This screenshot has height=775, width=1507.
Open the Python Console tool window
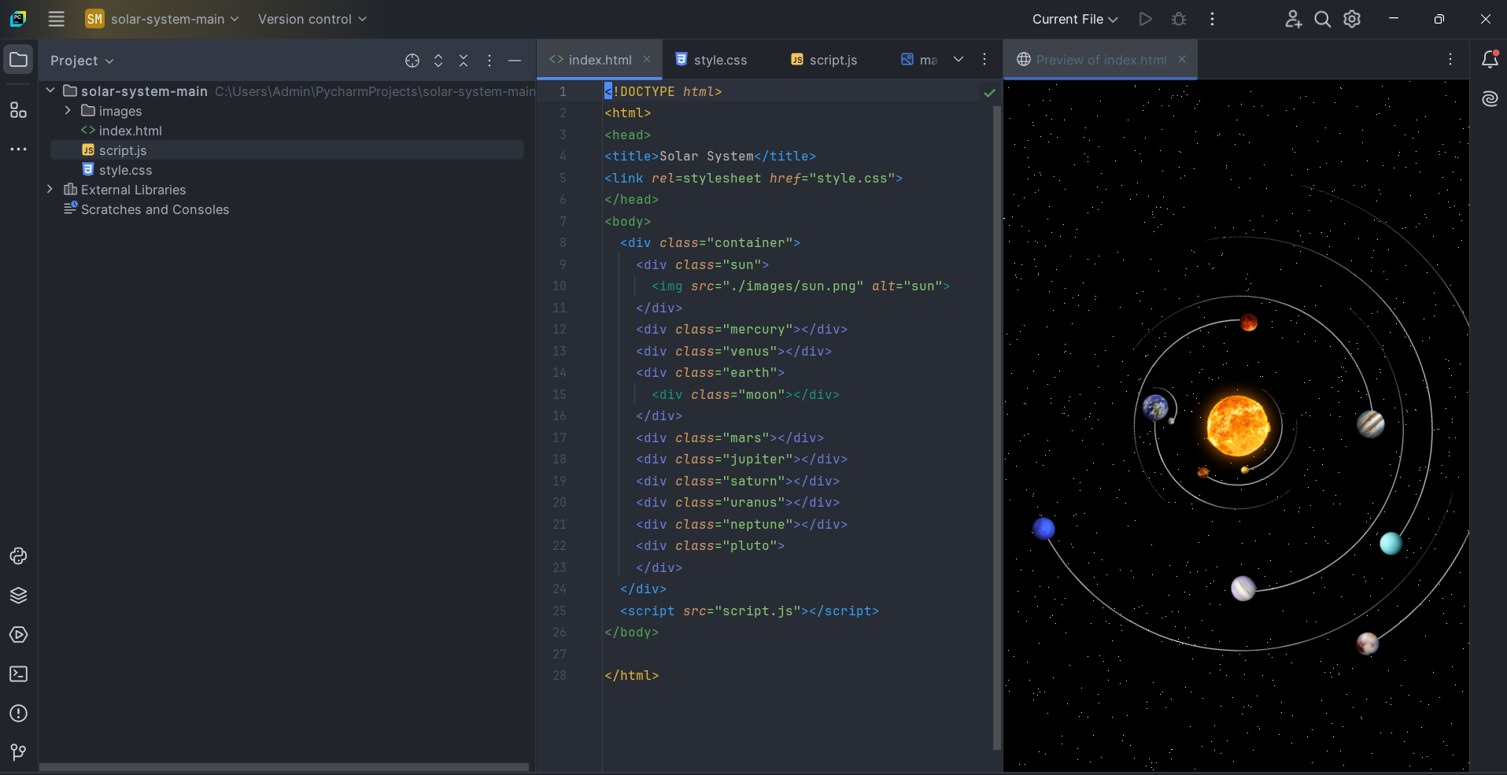pyautogui.click(x=18, y=556)
